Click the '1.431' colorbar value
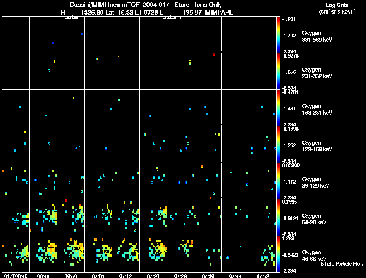Viewport: 366px width, 278px height. coord(290,109)
